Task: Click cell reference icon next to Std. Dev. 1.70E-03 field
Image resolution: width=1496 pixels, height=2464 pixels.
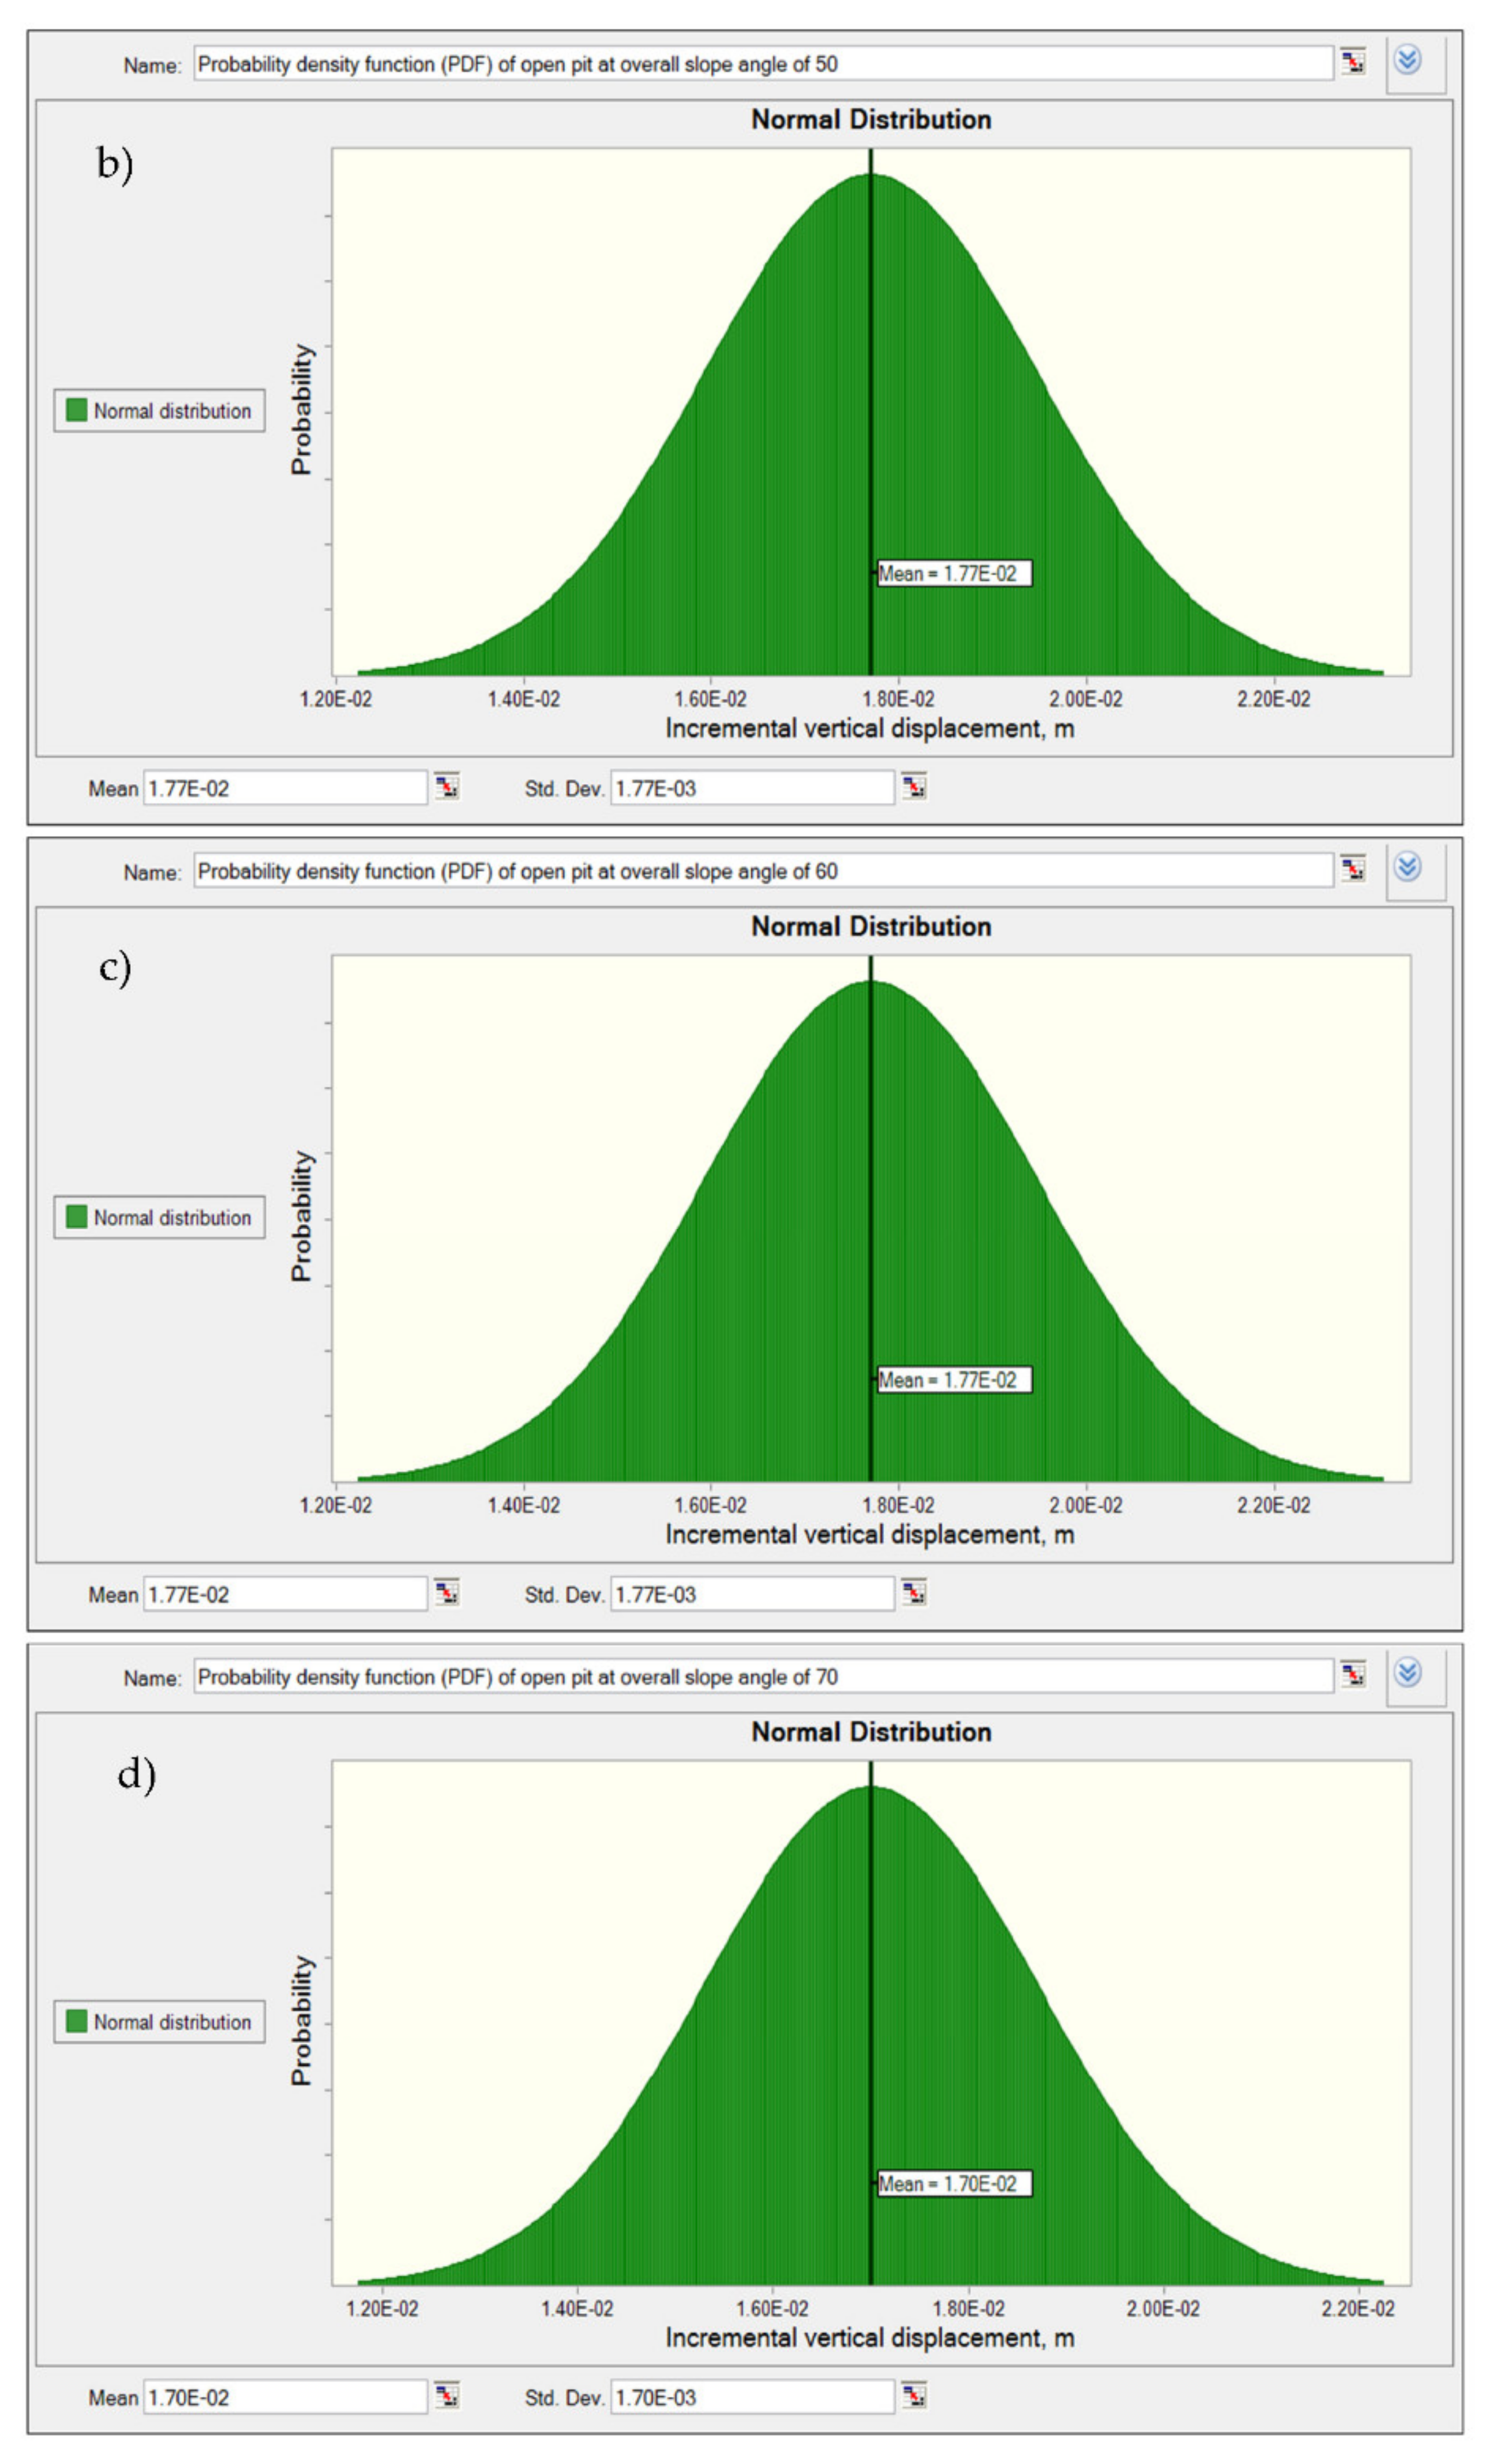Action: coord(914,2396)
